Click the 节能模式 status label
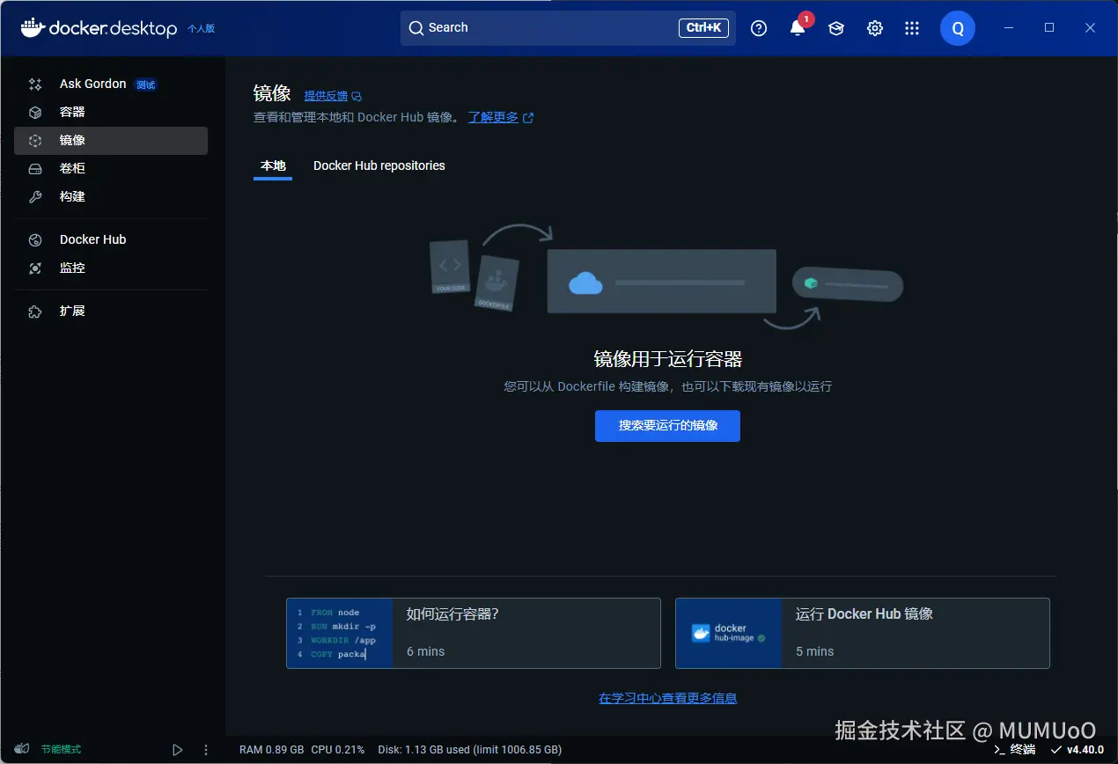1118x764 pixels. (61, 749)
